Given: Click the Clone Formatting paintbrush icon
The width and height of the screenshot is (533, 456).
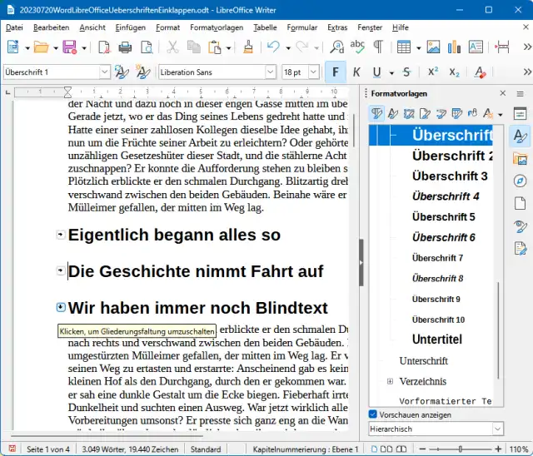Looking at the screenshot, I should pyautogui.click(x=247, y=47).
